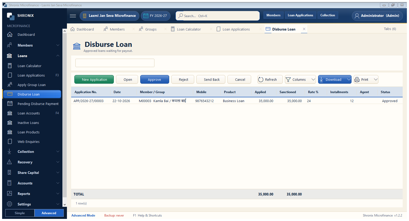The height and width of the screenshot is (221, 409).
Task: Click the filter text box above toolbar
Action: (x=115, y=63)
